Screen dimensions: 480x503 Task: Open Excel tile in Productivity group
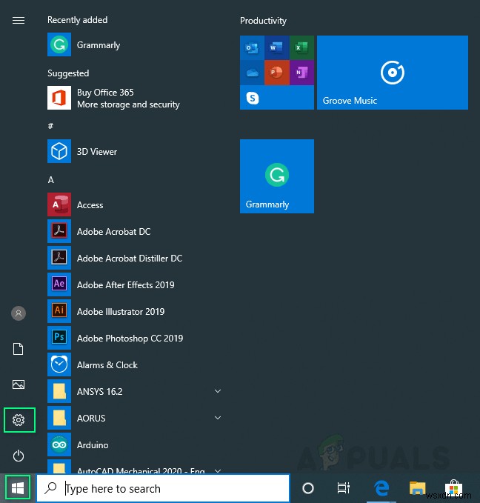coord(301,48)
